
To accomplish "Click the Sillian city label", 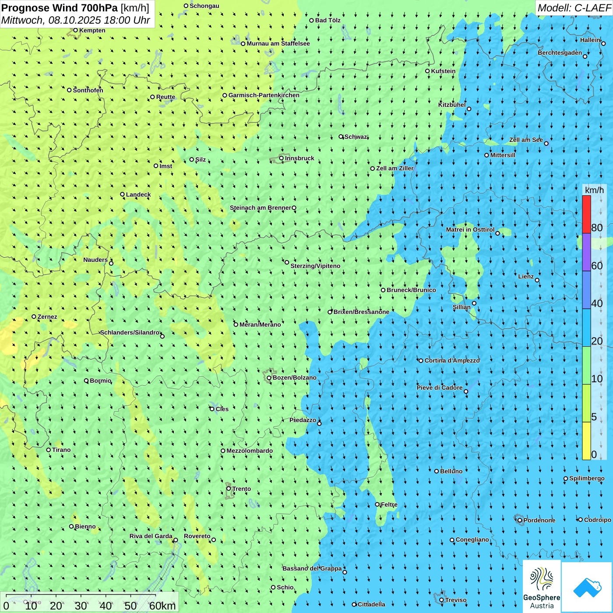I will tap(462, 307).
